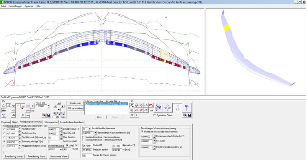306x160 pixels.
Task: Click the XN view button
Action: click(13, 115)
